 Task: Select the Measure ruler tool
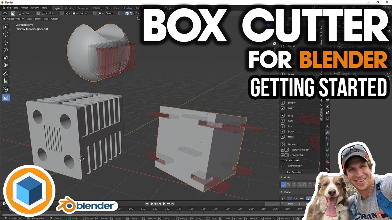6,81
